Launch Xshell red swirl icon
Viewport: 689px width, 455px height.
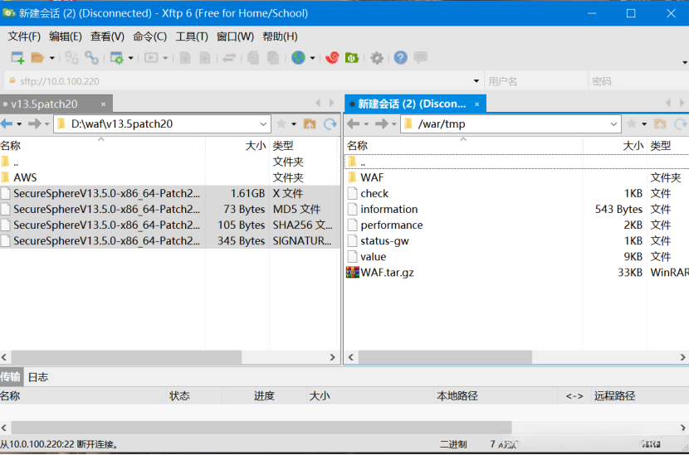tap(333, 57)
